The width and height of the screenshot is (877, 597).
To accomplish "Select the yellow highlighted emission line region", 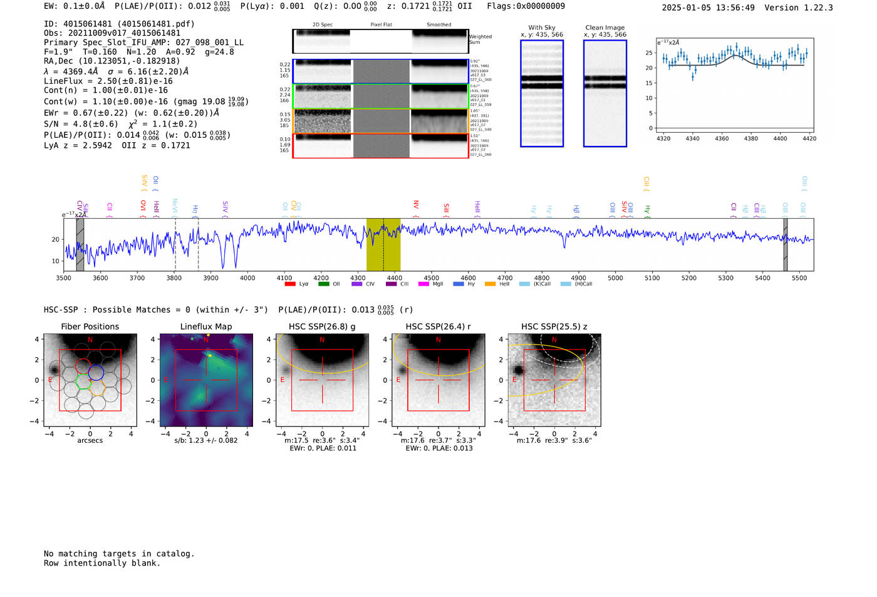I will coord(383,244).
